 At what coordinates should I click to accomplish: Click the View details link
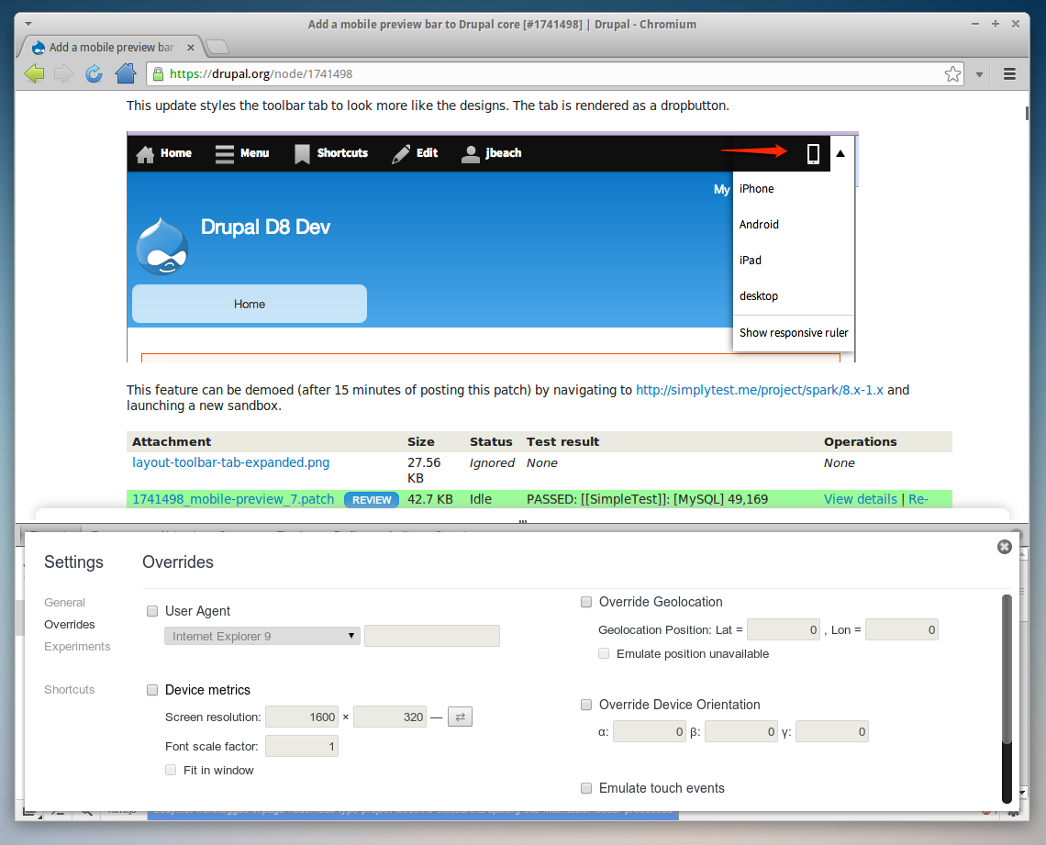click(861, 499)
